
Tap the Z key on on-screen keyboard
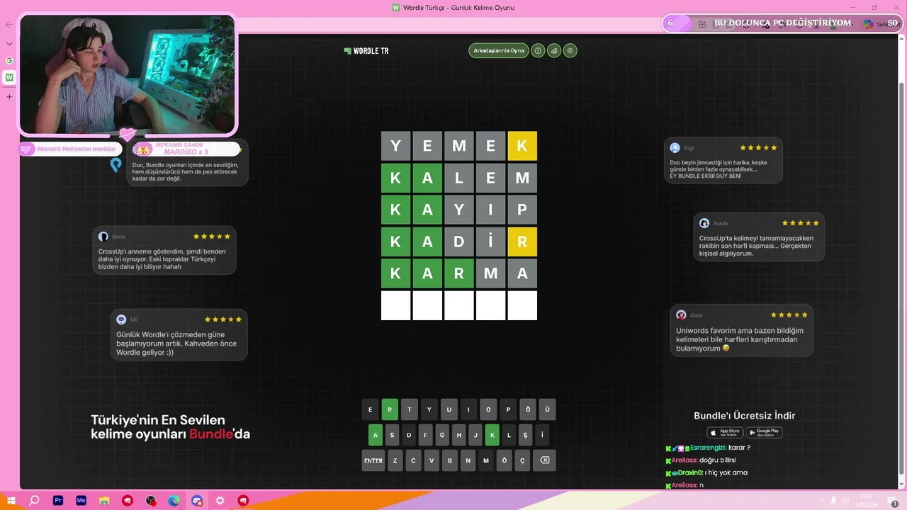pos(395,460)
